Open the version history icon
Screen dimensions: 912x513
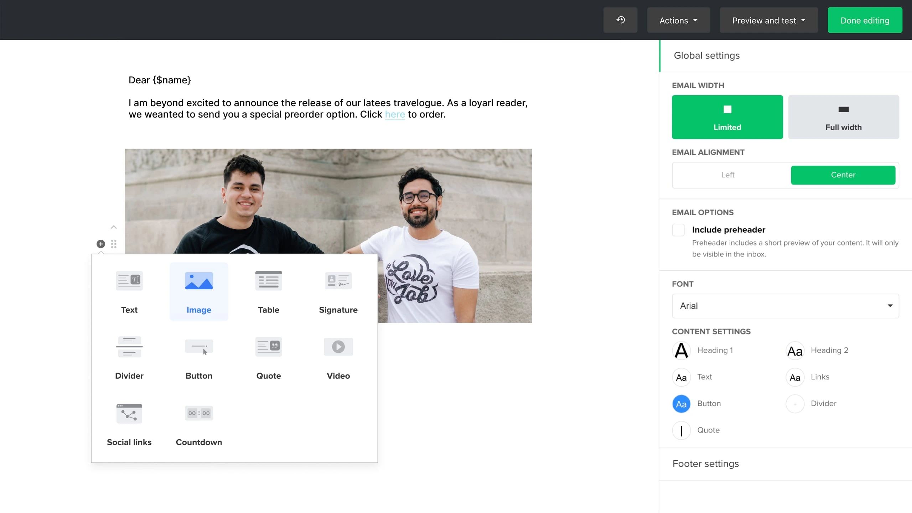pyautogui.click(x=620, y=20)
